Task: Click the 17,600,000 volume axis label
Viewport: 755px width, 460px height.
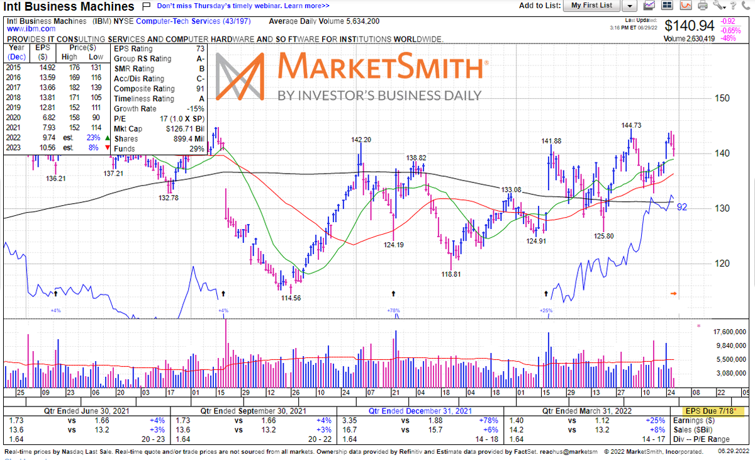Action: tap(730, 332)
